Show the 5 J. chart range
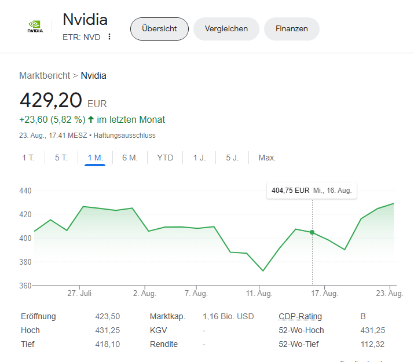 point(232,158)
